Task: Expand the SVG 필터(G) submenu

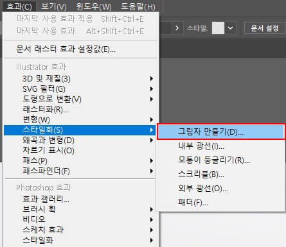Action: pyautogui.click(x=80, y=89)
